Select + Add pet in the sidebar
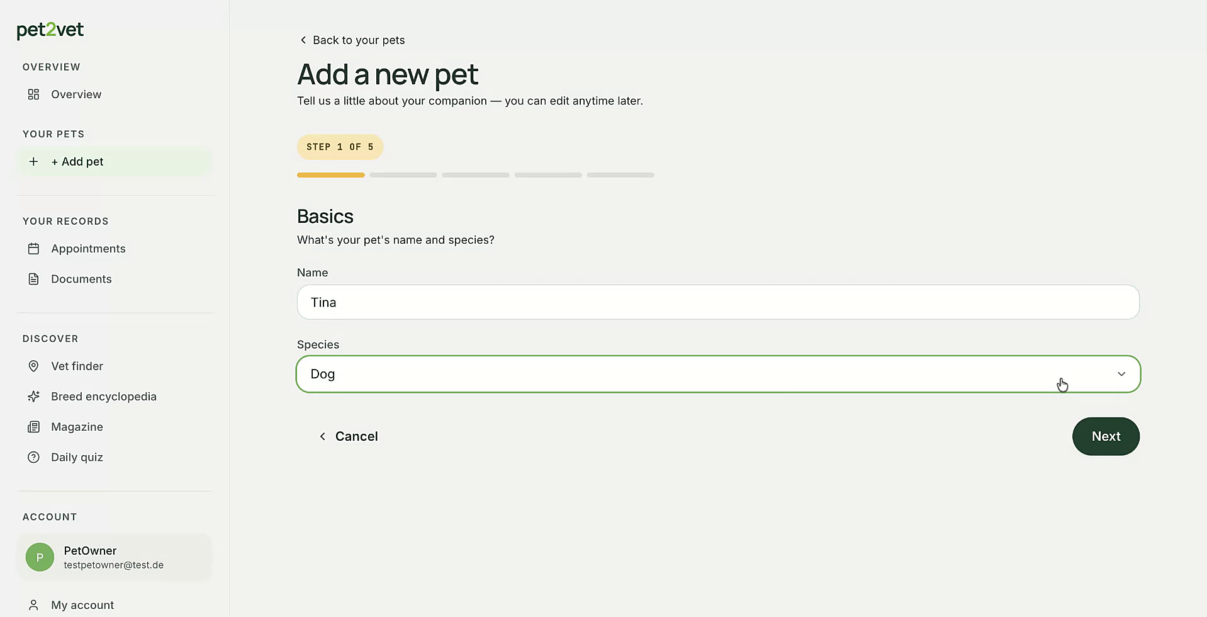This screenshot has height=617, width=1207. [x=115, y=162]
